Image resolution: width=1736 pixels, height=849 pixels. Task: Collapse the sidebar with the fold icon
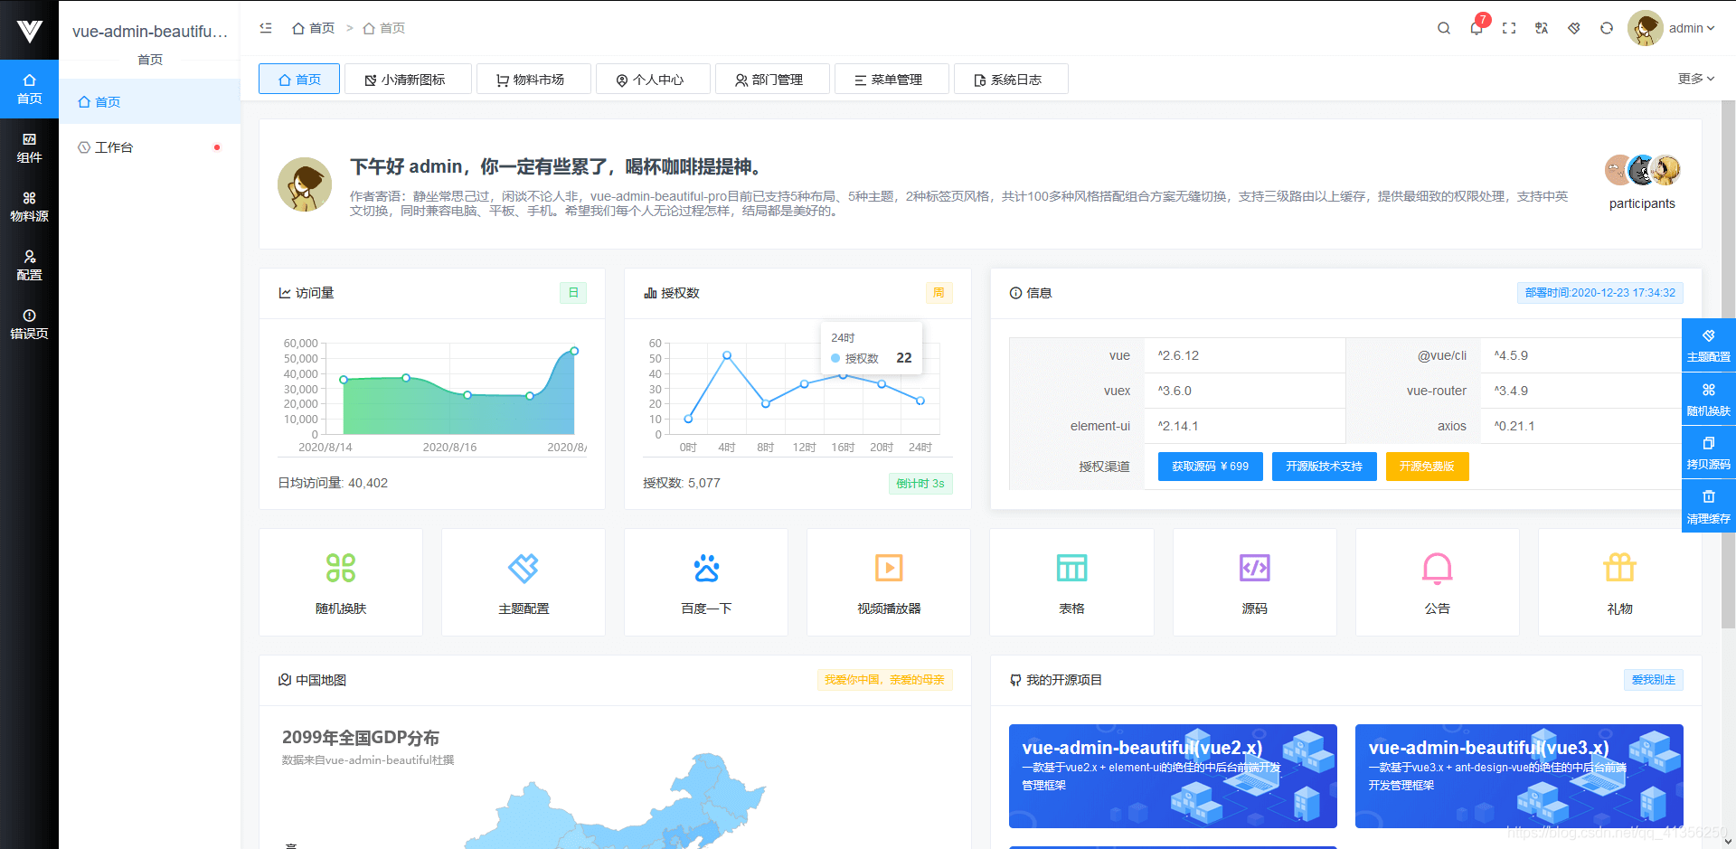tap(266, 28)
